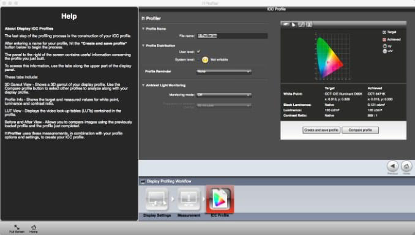Click the File name input field
The height and width of the screenshot is (235, 415).
point(233,35)
